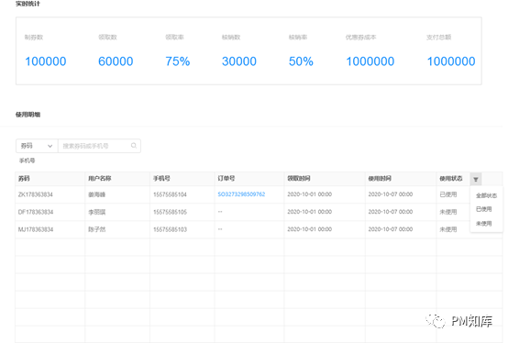This screenshot has height=343, width=508.
Task: Click the 1000000 value under 优惠券成本
Action: click(370, 61)
